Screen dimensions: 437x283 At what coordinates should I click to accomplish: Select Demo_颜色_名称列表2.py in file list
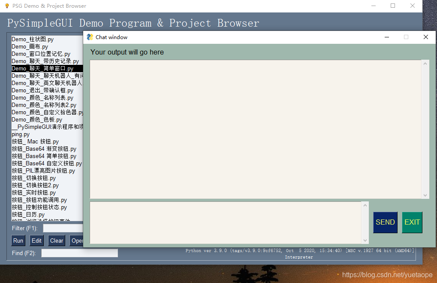click(47, 105)
